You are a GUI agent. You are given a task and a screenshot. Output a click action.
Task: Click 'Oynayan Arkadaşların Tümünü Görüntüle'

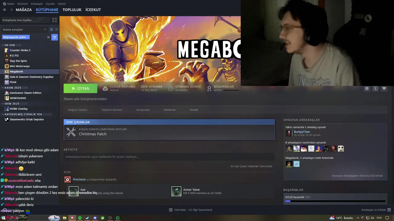357,176
